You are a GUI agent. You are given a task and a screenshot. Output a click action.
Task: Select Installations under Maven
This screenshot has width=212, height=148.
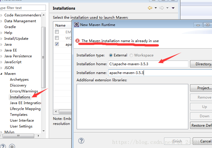(20, 97)
